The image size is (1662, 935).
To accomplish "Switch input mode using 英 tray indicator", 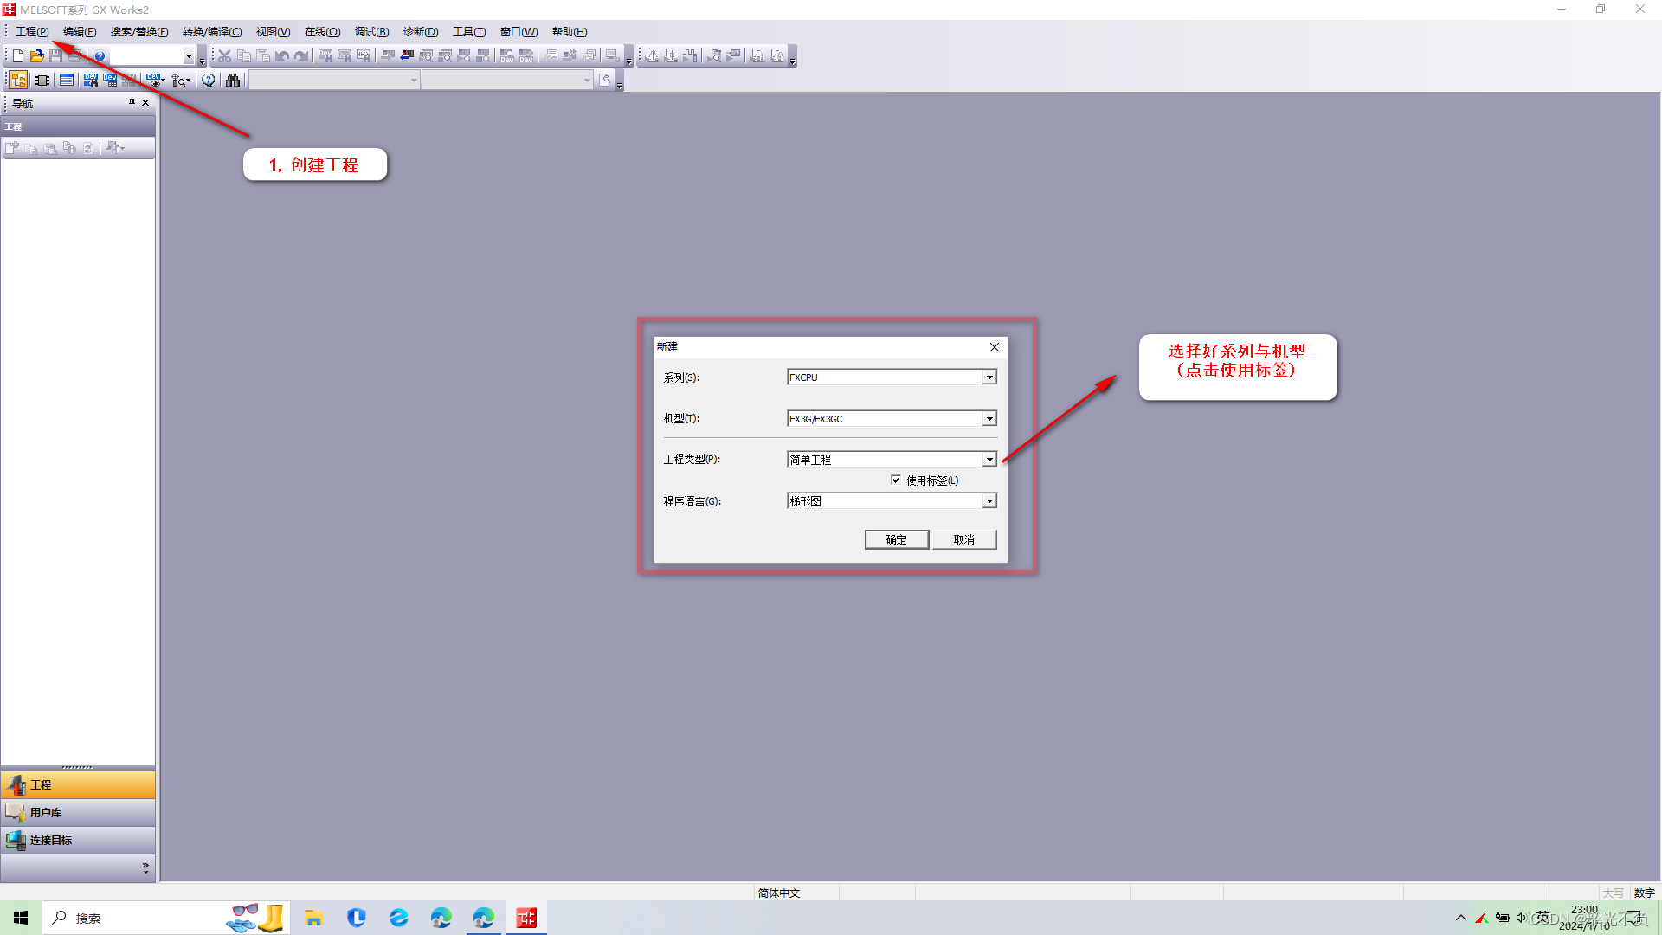I will pos(1543,918).
